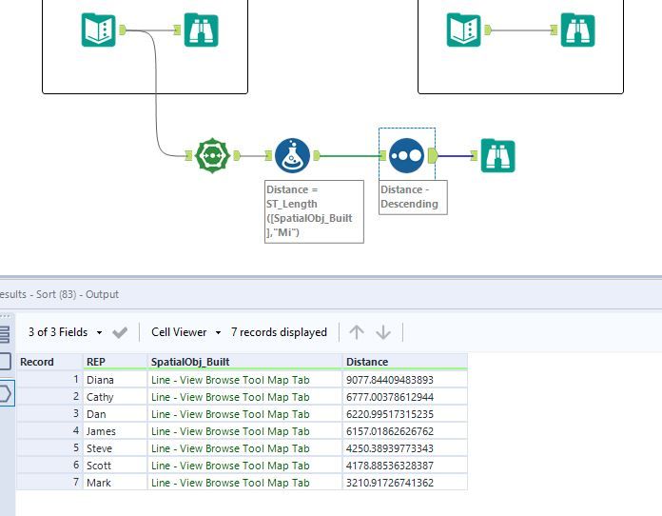Image resolution: width=662 pixels, height=516 pixels.
Task: Click the Distance column header
Action: tap(405, 362)
